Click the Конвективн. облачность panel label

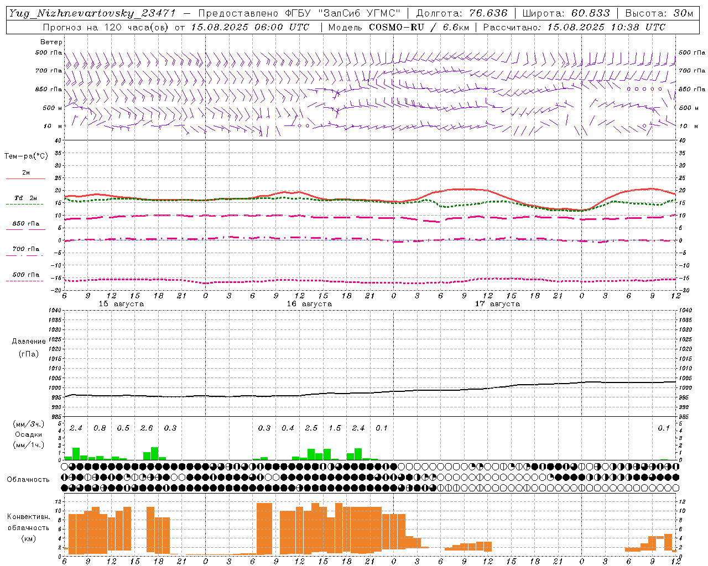pos(28,522)
